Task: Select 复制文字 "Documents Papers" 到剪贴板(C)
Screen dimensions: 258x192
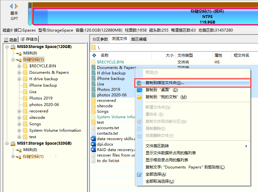Action: coord(193,167)
